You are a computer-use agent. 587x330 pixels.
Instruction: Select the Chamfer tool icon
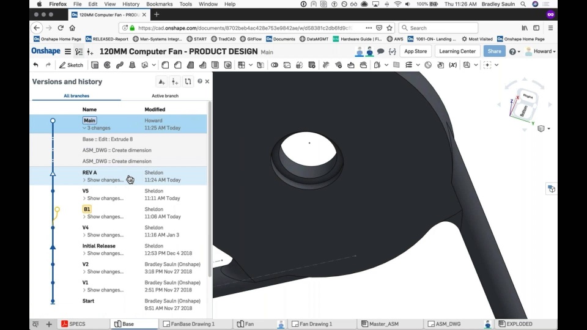(x=178, y=65)
